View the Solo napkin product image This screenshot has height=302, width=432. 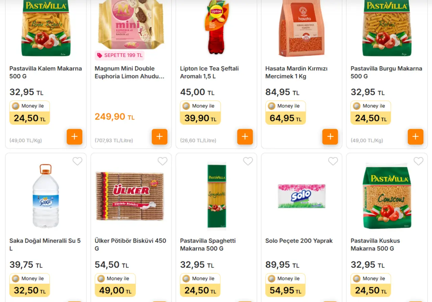click(301, 196)
